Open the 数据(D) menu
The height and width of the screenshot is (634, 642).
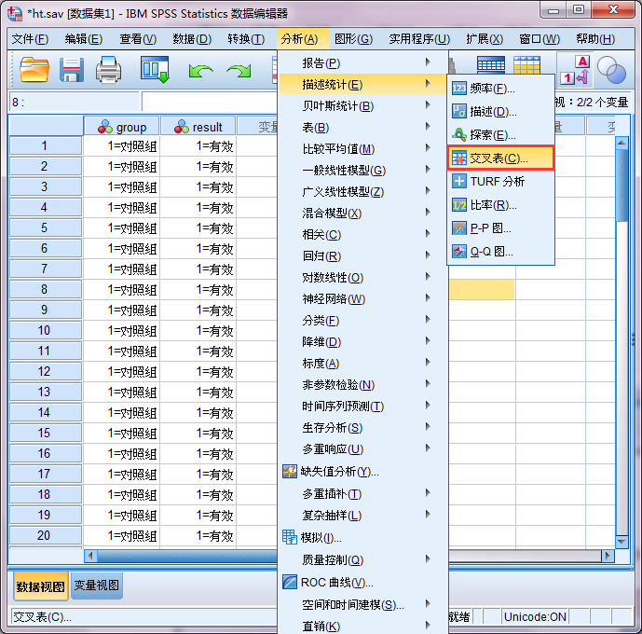pyautogui.click(x=192, y=39)
